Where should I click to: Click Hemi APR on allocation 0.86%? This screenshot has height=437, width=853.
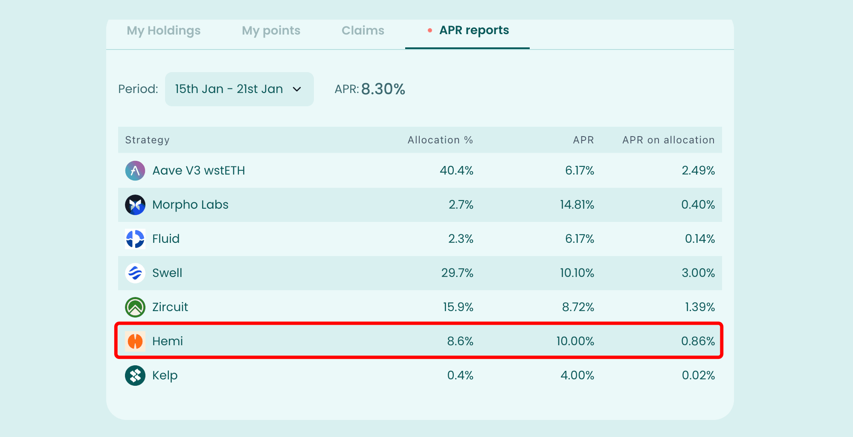point(698,341)
